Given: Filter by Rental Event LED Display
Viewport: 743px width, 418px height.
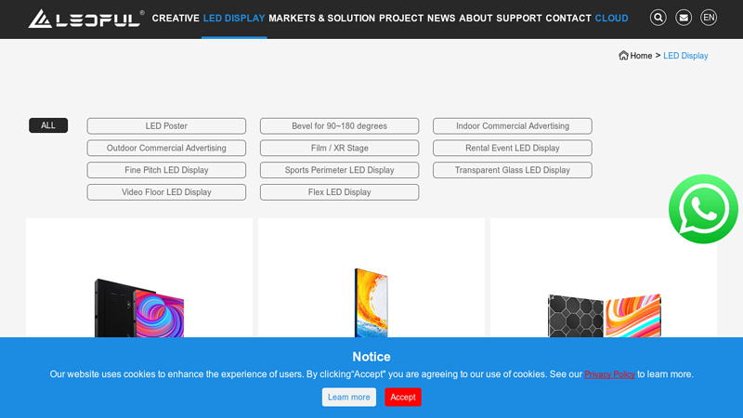Looking at the screenshot, I should 513,148.
